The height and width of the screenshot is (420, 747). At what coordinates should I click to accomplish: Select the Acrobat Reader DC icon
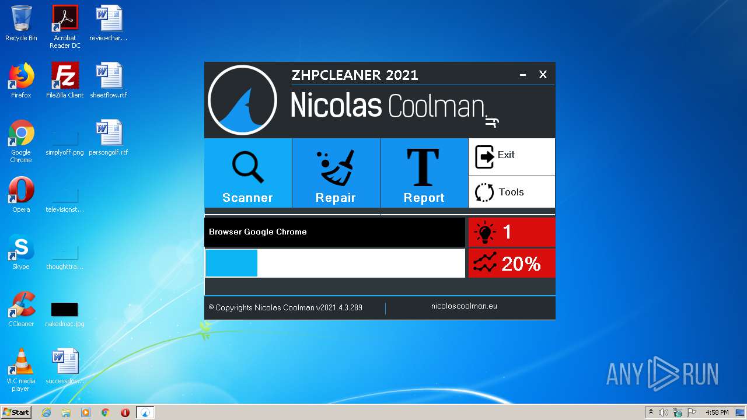pyautogui.click(x=65, y=27)
